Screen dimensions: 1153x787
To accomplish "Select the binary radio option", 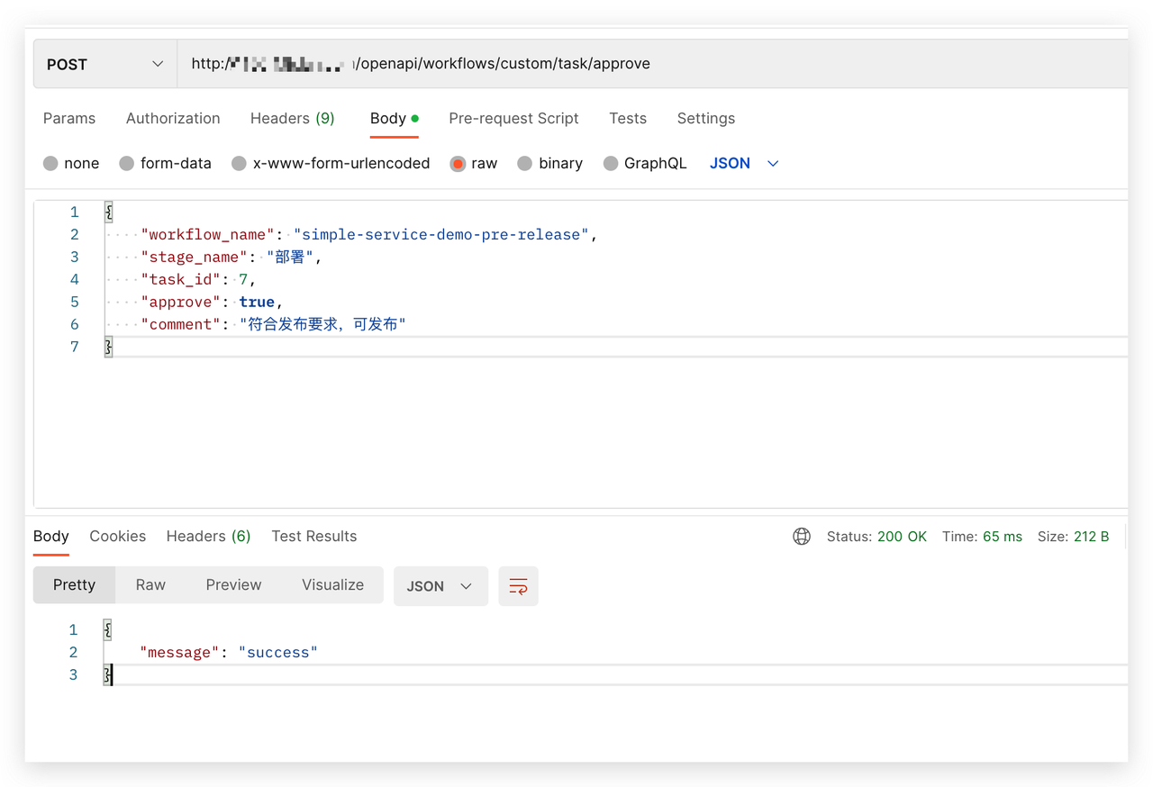I will pyautogui.click(x=525, y=164).
